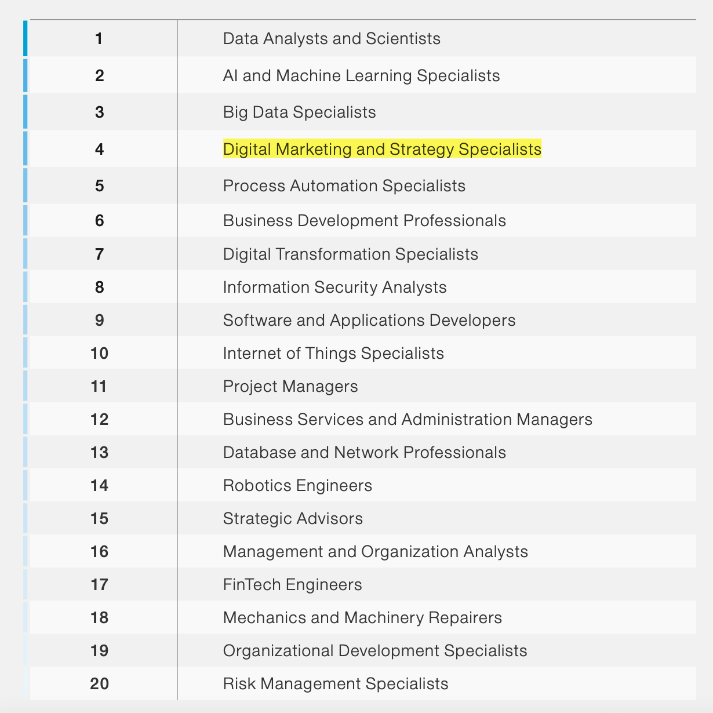Select the Data Analysts and Scientists row
Image resolution: width=713 pixels, height=713 pixels.
point(363,39)
